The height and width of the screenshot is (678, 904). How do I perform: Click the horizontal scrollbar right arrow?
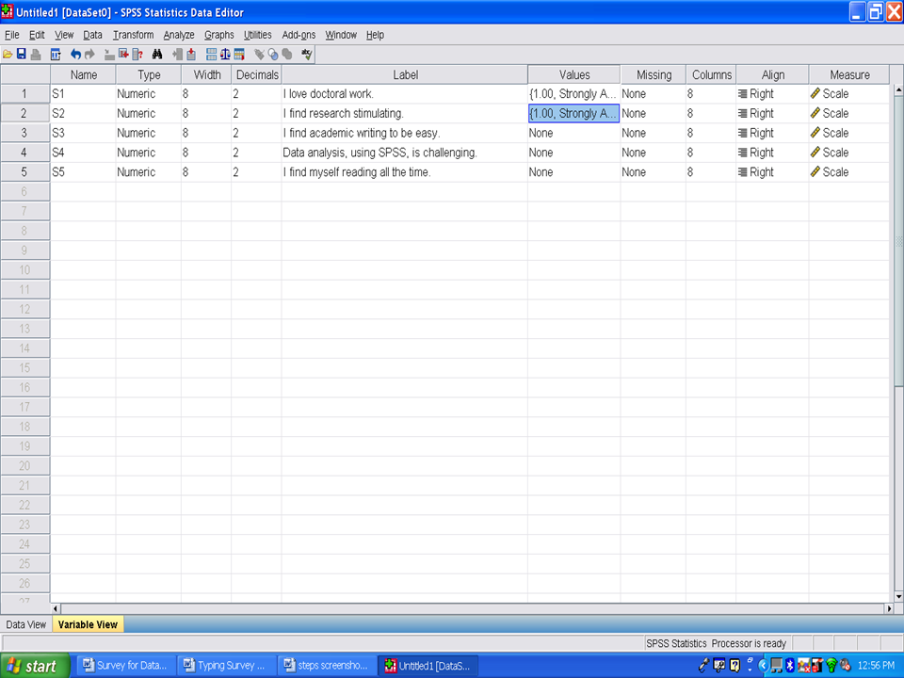click(x=888, y=609)
